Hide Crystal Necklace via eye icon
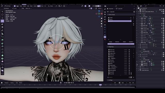165x93 pixels. (162, 70)
